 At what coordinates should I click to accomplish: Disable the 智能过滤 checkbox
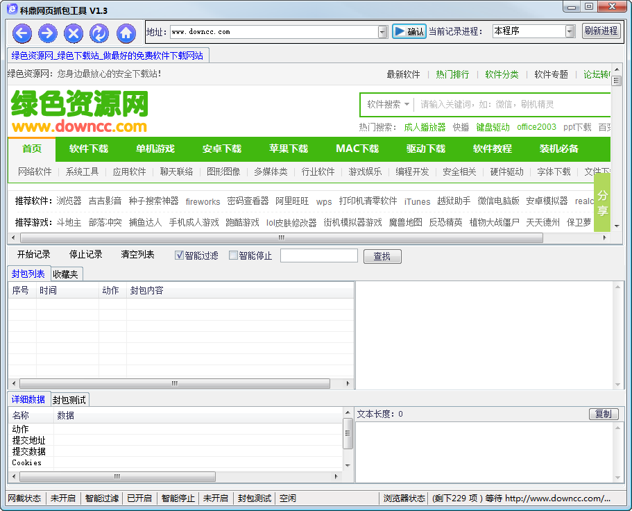(x=179, y=255)
